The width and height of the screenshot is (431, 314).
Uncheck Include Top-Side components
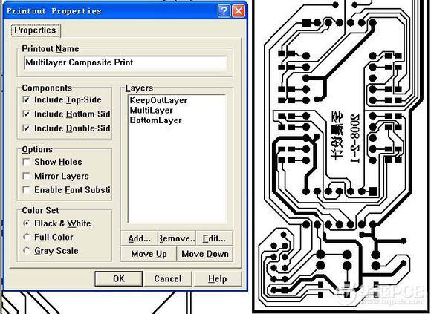pyautogui.click(x=27, y=99)
